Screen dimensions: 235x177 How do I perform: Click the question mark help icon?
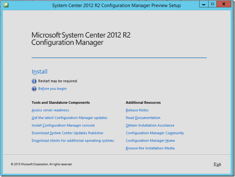click(34, 89)
